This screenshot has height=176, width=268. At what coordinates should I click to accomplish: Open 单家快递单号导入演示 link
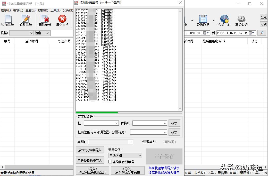pyautogui.click(x=164, y=168)
